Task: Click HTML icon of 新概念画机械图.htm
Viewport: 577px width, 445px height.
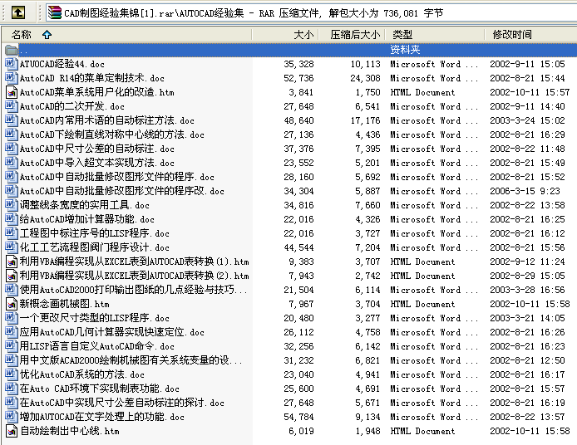Action: pyautogui.click(x=12, y=304)
